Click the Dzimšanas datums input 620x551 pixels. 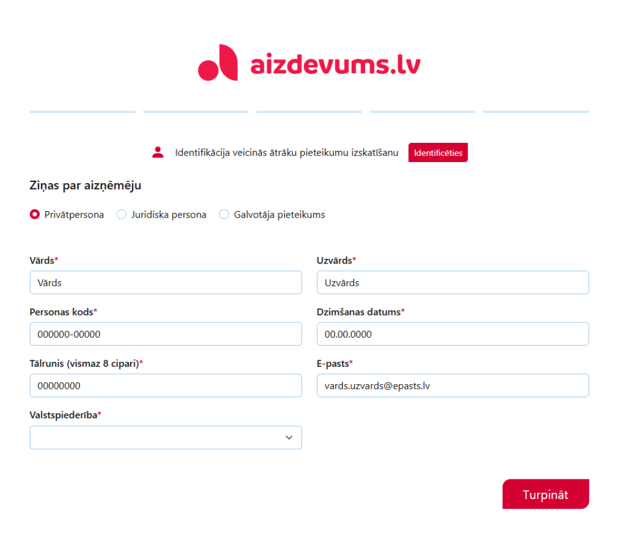tap(453, 334)
